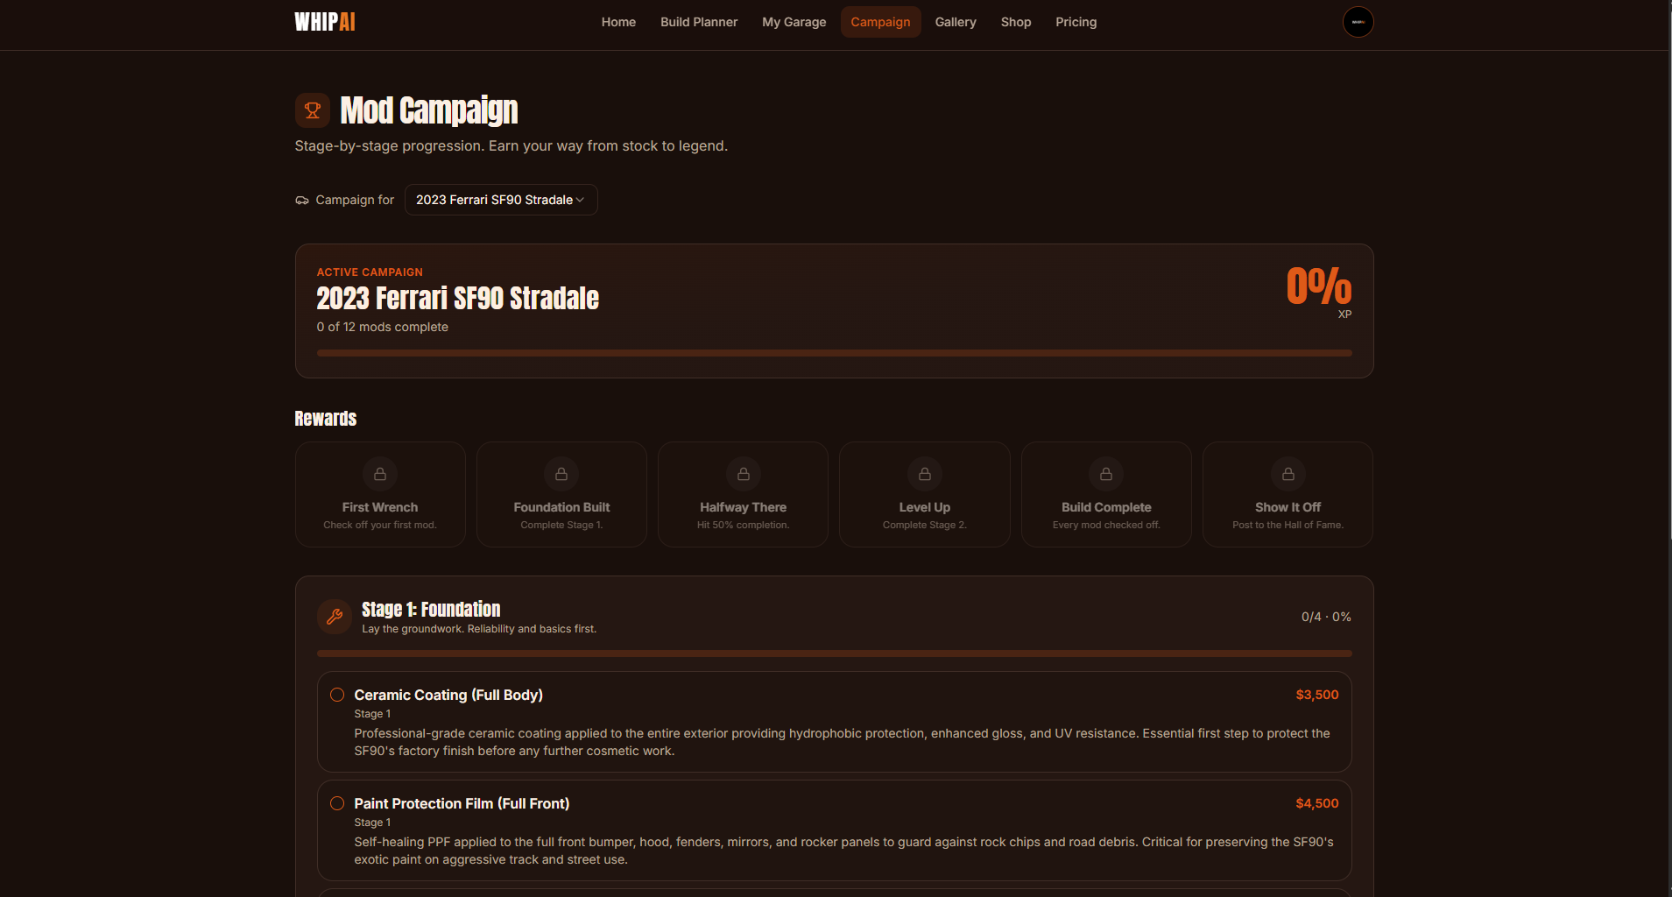Click the $4,500 Paint Protection Film price

(1317, 803)
